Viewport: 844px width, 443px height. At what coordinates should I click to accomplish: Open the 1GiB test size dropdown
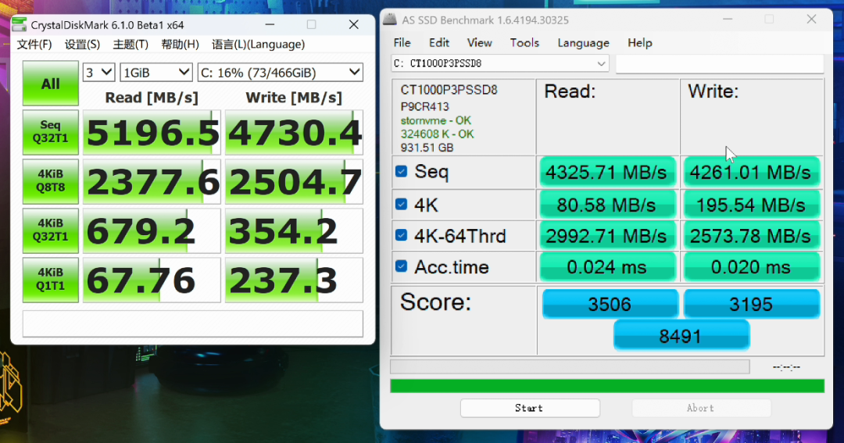coord(156,72)
